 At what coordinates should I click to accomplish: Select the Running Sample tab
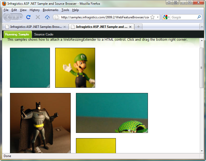pyautogui.click(x=17, y=34)
